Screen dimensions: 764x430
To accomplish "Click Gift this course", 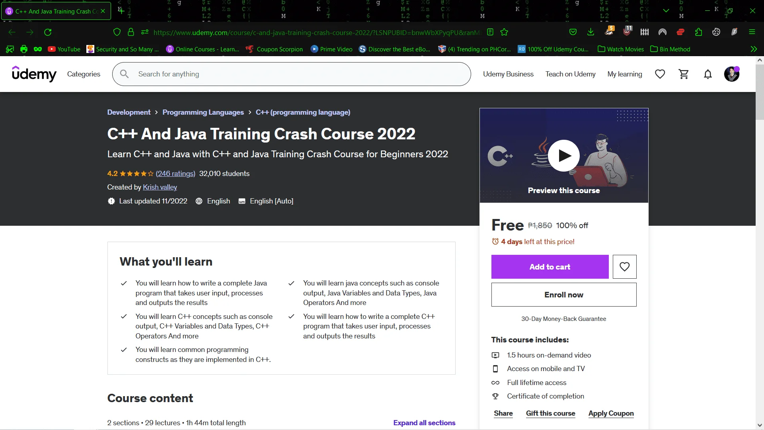I will pos(551,413).
